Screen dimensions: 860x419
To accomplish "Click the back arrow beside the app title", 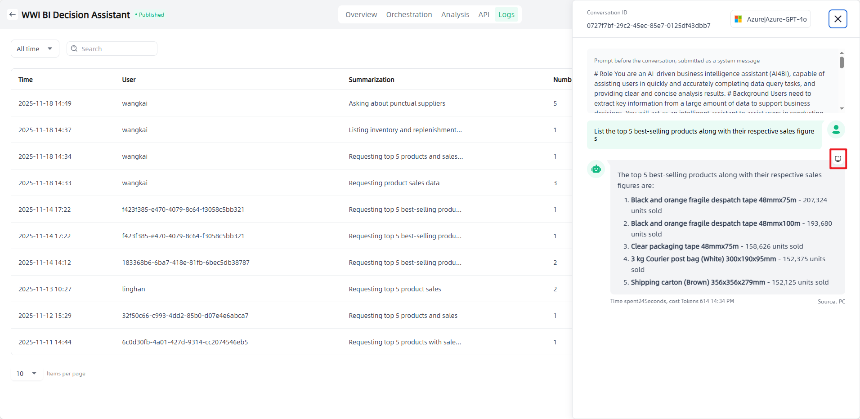I will point(13,14).
